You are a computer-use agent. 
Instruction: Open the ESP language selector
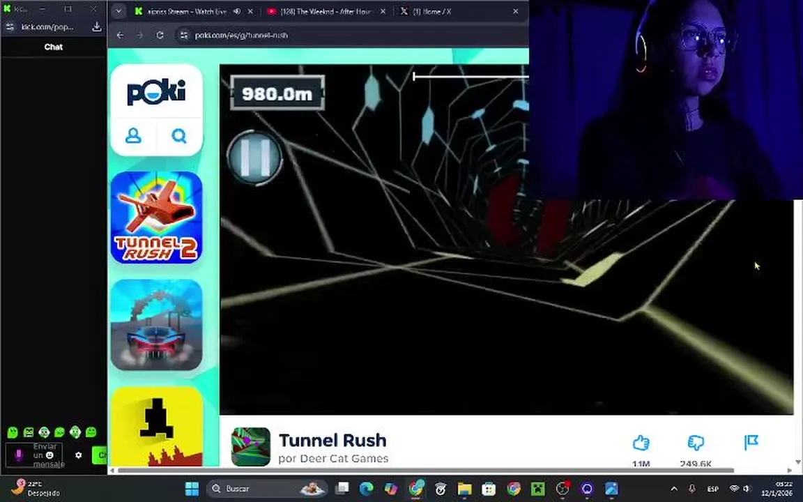(x=713, y=489)
